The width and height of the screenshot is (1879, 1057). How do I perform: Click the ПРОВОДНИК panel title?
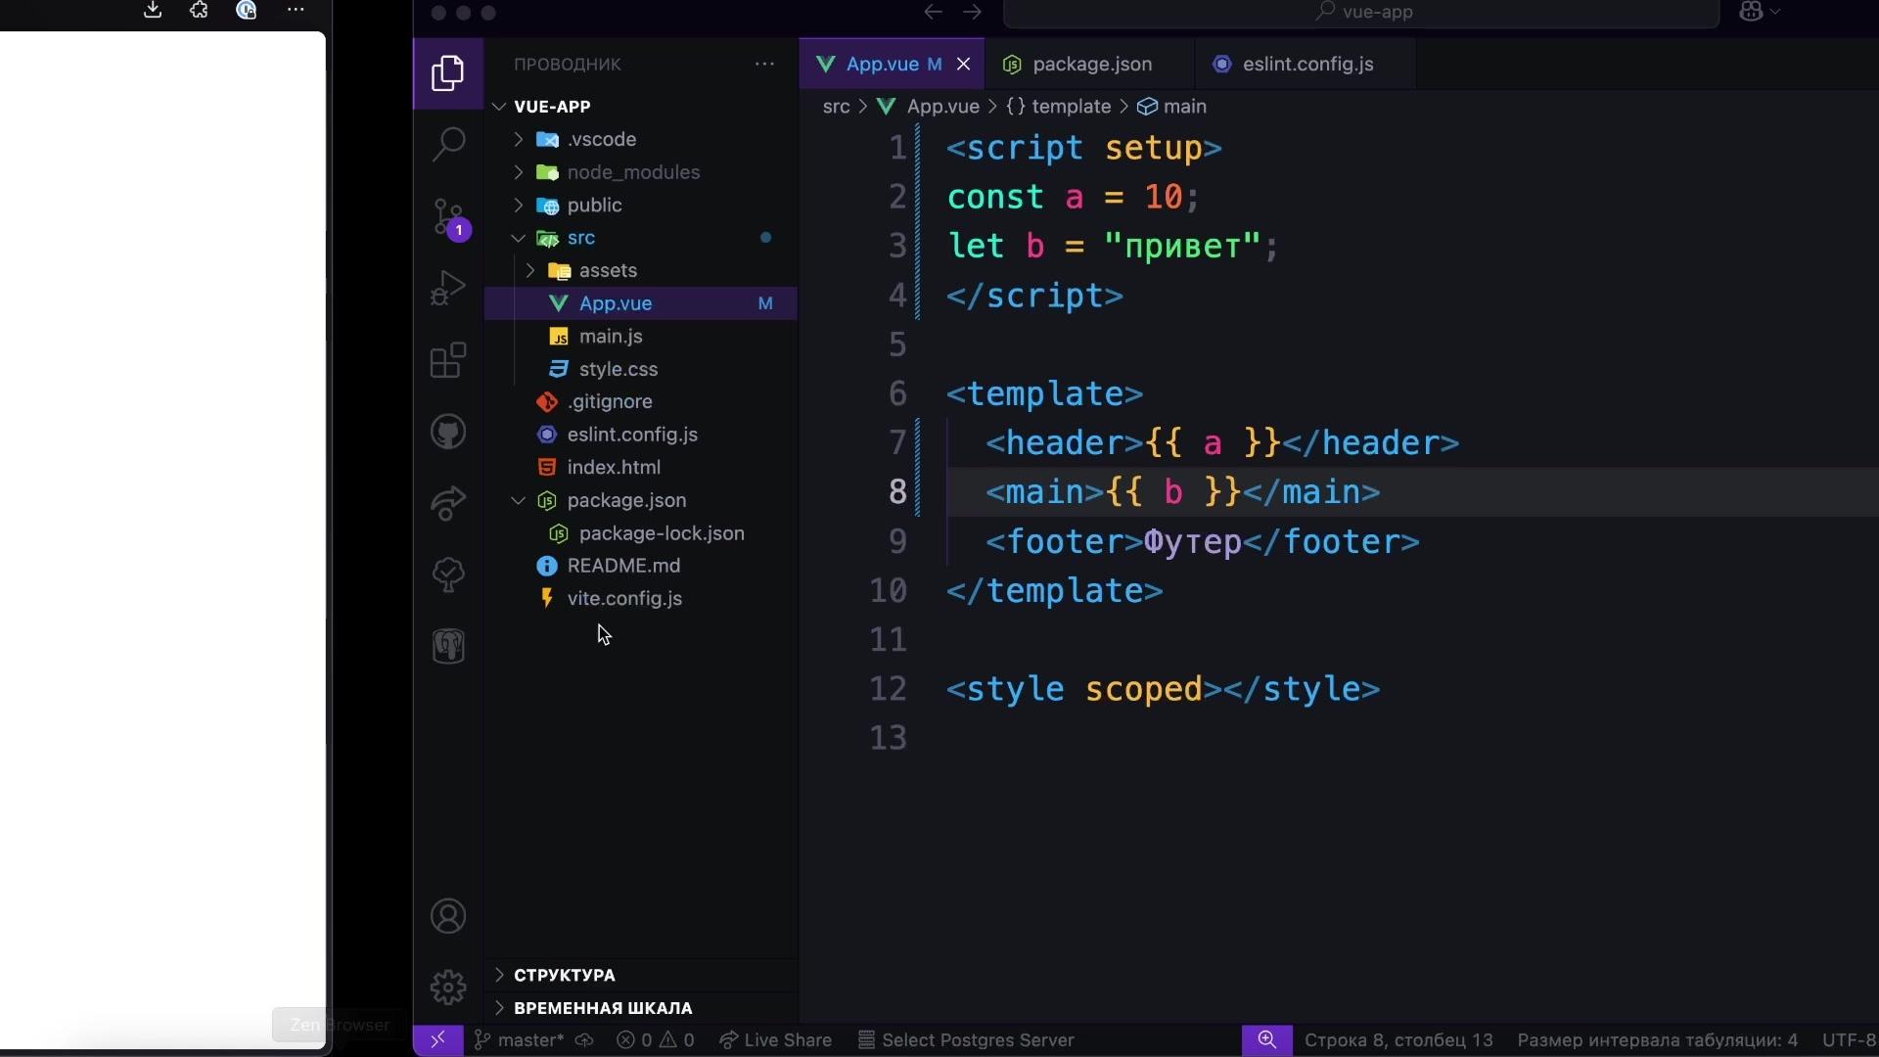coord(568,64)
